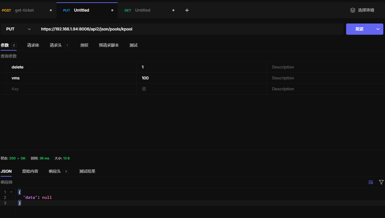The image size is (385, 218).
Task: Toggle word wrap icon in response body
Action: click(371, 182)
